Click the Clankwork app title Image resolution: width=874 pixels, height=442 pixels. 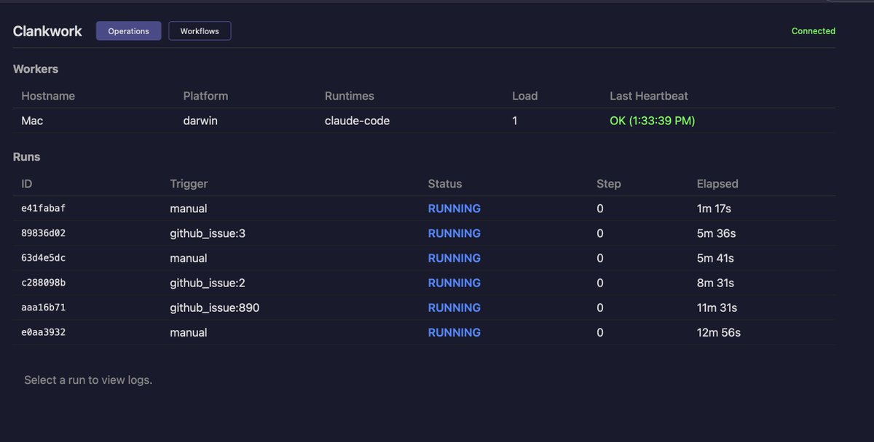tap(47, 31)
